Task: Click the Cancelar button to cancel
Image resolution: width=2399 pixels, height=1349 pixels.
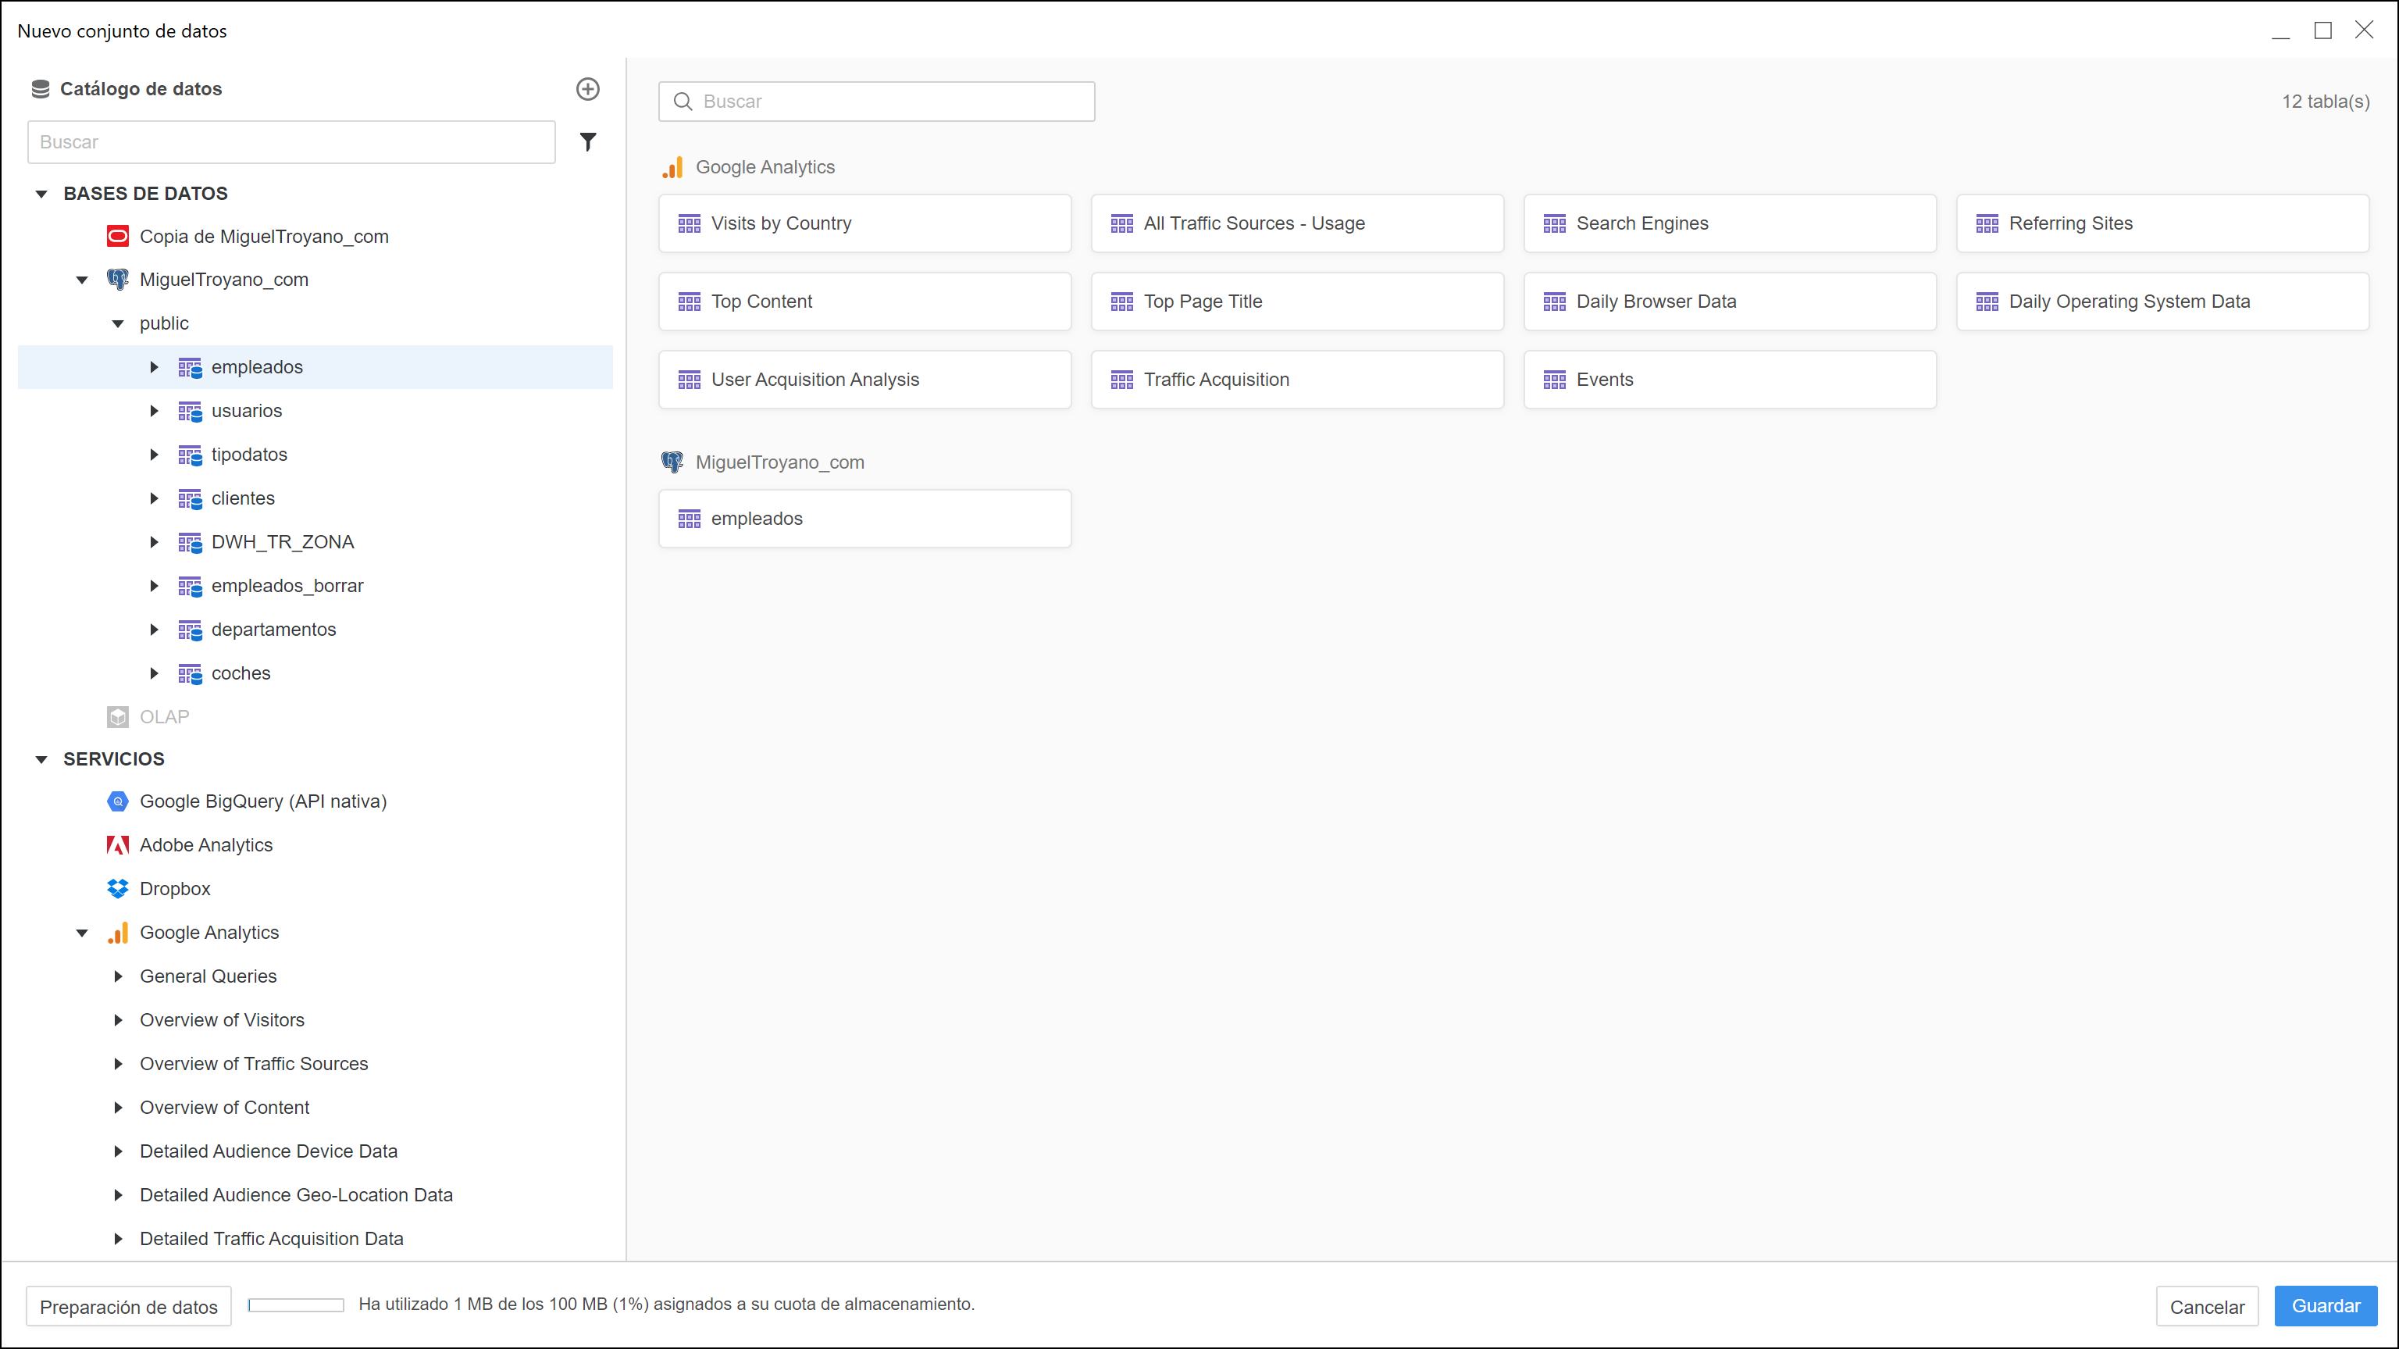Action: pyautogui.click(x=2206, y=1306)
